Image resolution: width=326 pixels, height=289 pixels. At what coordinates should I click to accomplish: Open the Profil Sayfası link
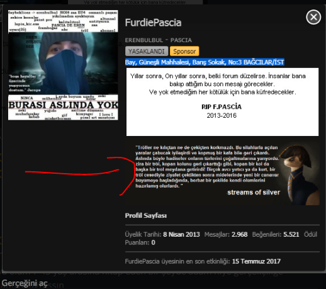point(146,215)
